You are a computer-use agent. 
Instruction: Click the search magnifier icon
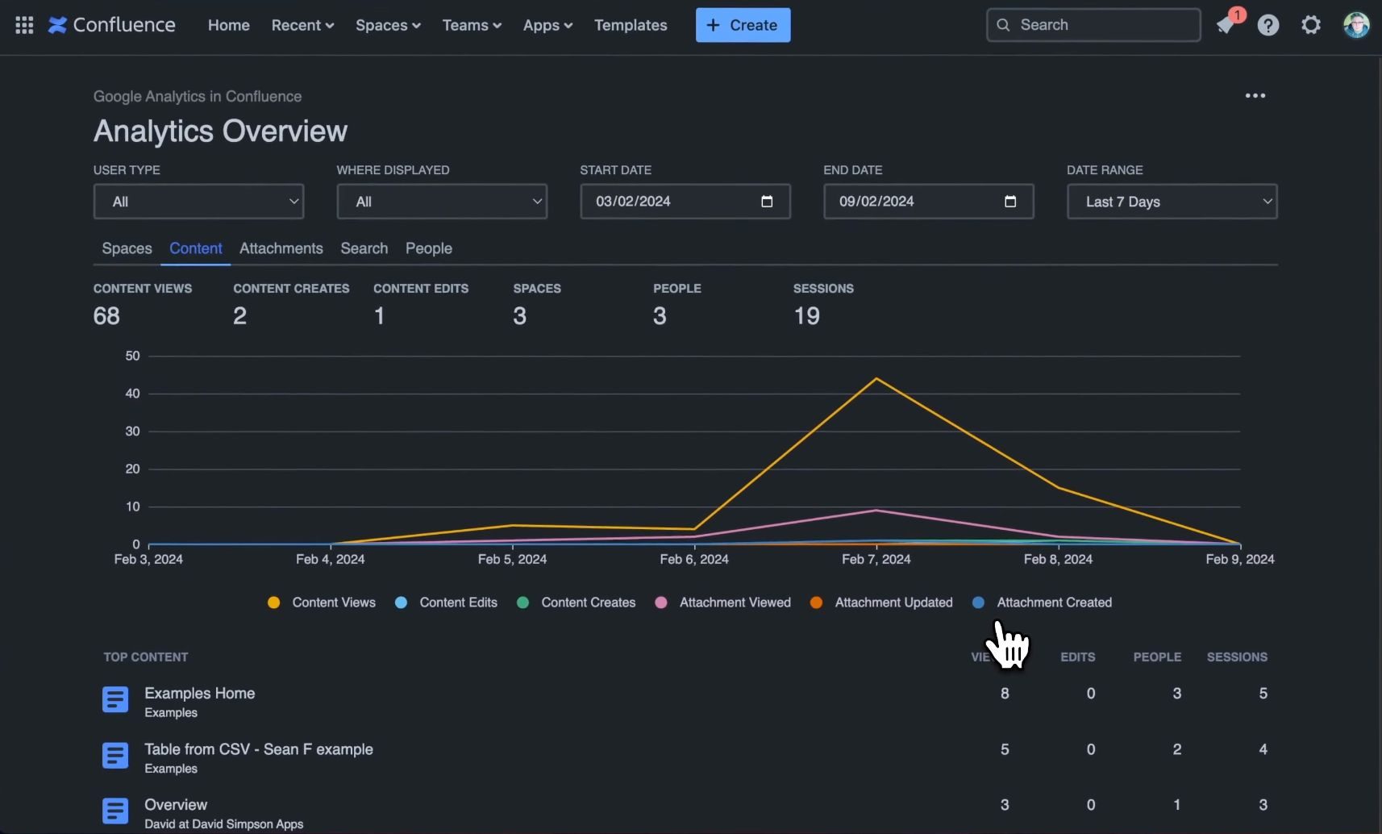coord(1003,25)
